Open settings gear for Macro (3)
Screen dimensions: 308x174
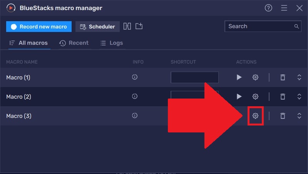pos(255,115)
